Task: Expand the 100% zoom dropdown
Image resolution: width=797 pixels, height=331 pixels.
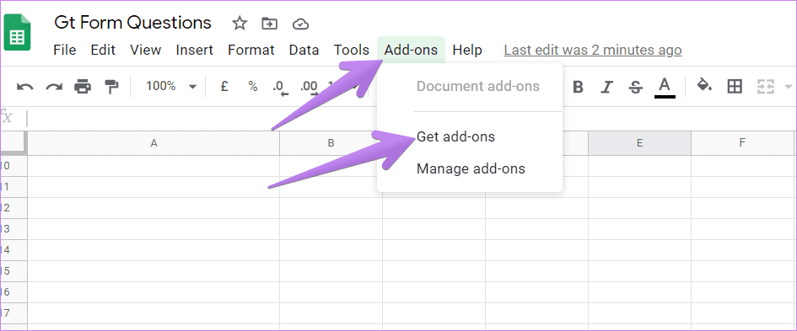Action: (192, 87)
